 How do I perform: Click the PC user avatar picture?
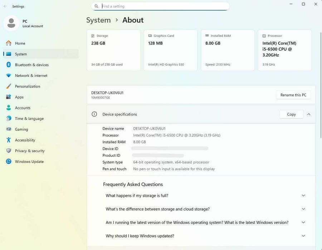coord(11,23)
